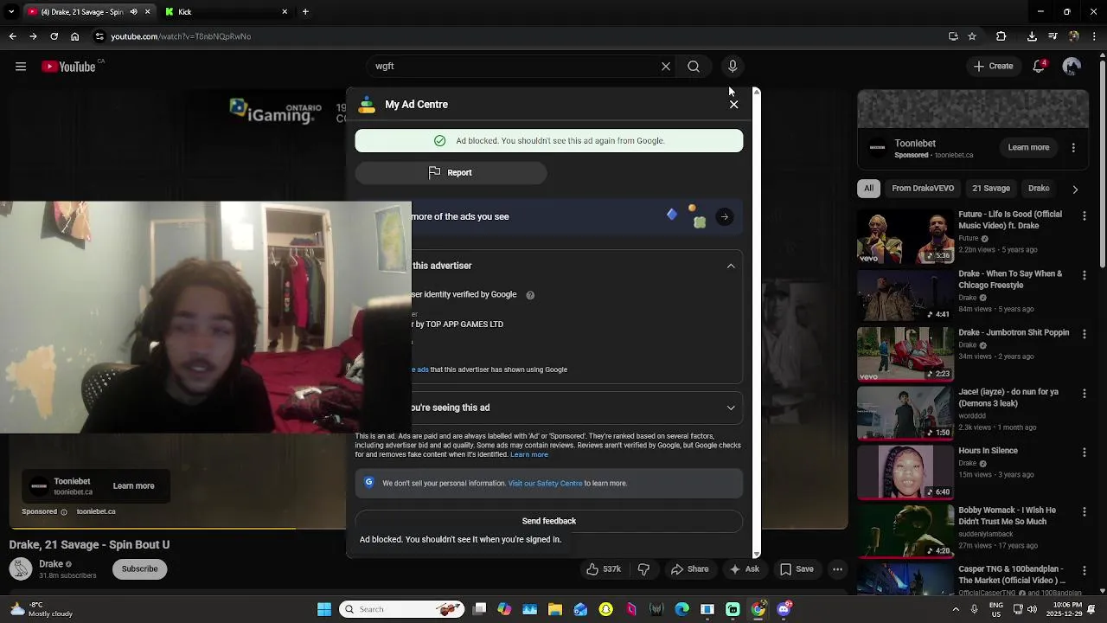This screenshot has width=1107, height=623.
Task: Click Learn more on Toonlebet player ad
Action: tap(133, 486)
